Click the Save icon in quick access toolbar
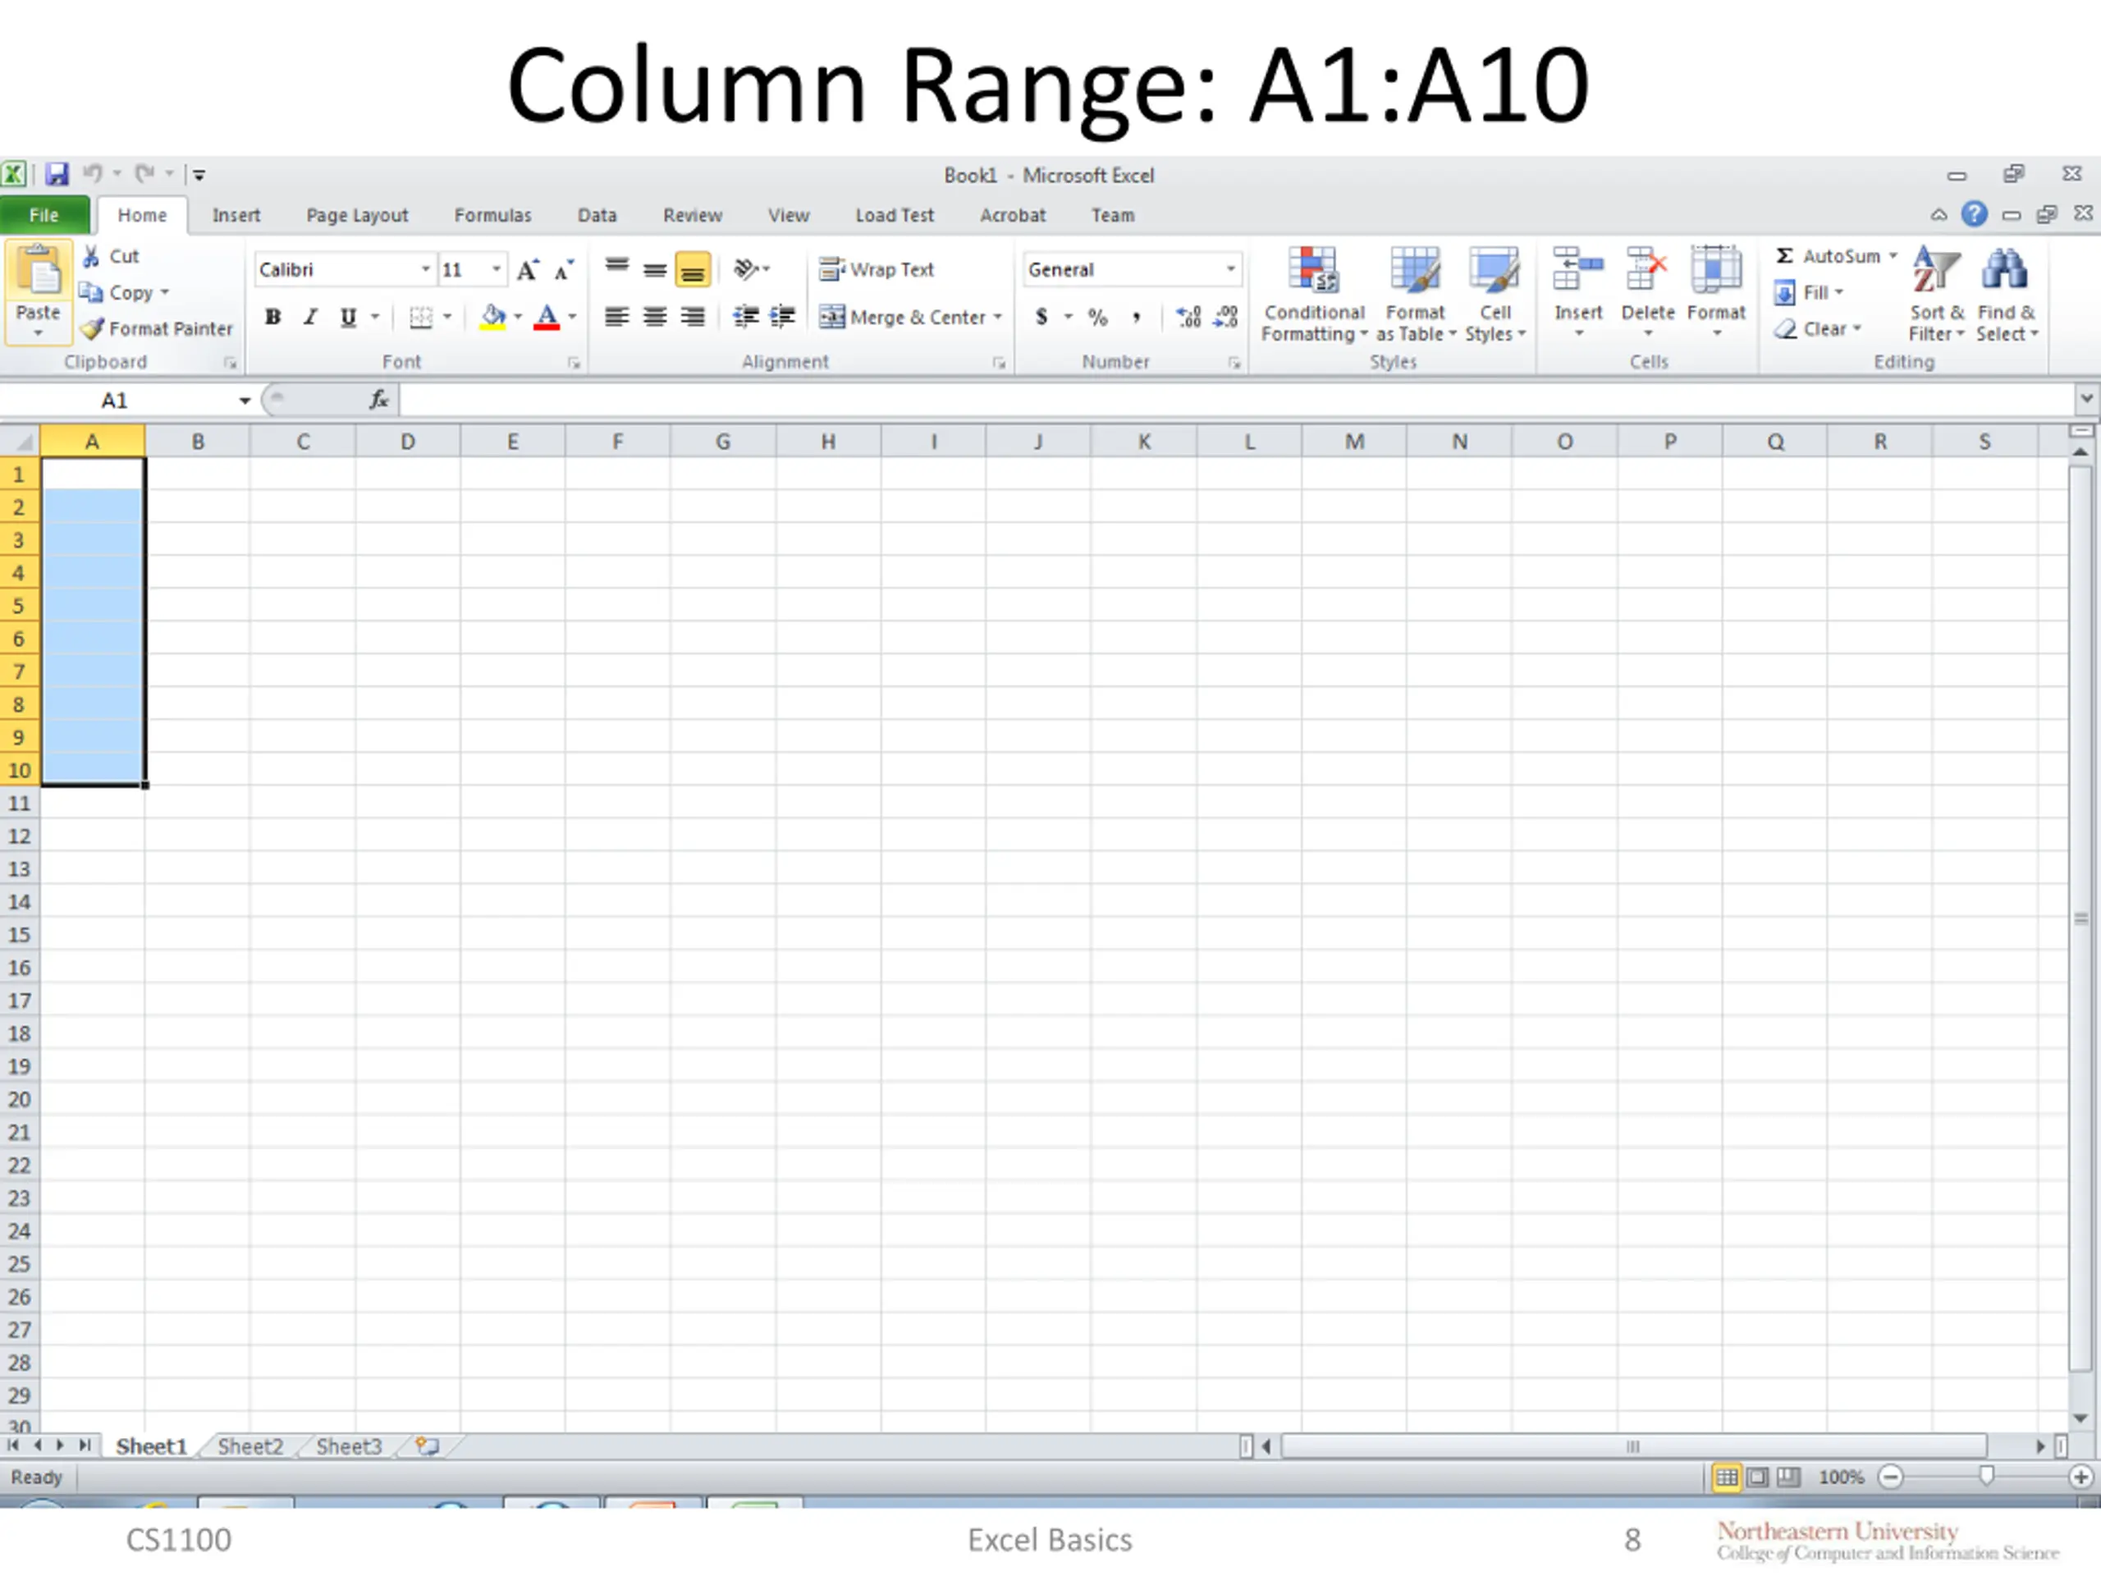 click(58, 174)
